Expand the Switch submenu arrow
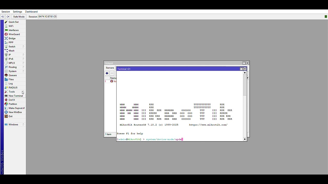This screenshot has height=184, width=328. click(x=23, y=47)
